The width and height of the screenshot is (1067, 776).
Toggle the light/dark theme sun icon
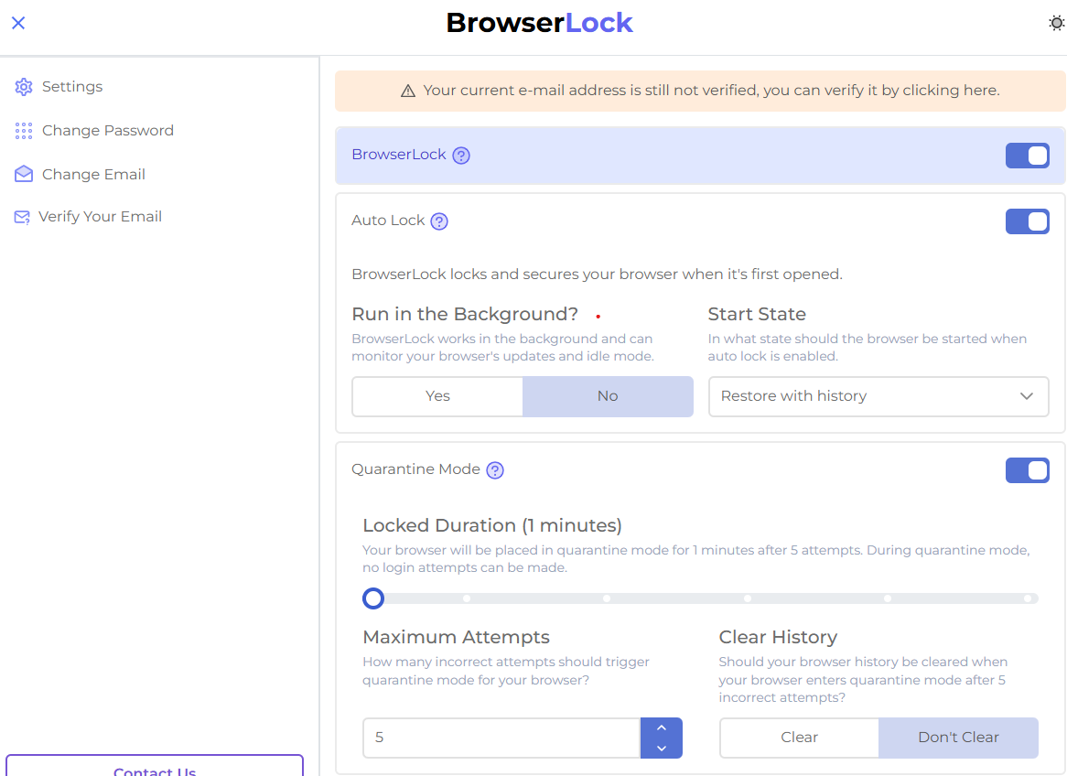tap(1056, 24)
